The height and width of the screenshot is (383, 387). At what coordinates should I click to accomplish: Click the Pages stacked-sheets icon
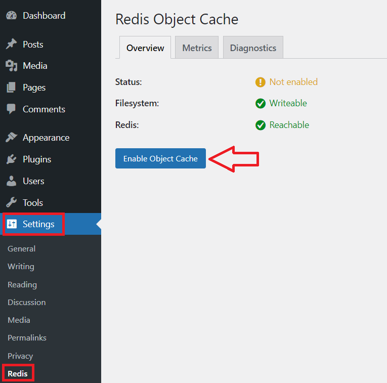click(11, 88)
